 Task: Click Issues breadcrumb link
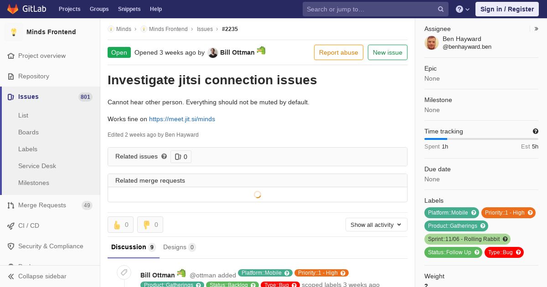(x=205, y=29)
